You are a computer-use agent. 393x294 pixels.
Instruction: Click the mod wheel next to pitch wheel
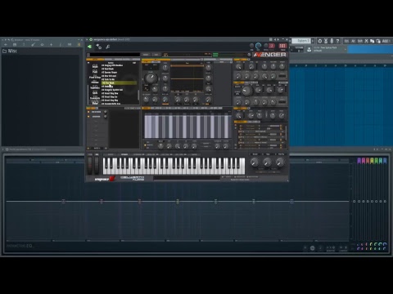(x=97, y=165)
